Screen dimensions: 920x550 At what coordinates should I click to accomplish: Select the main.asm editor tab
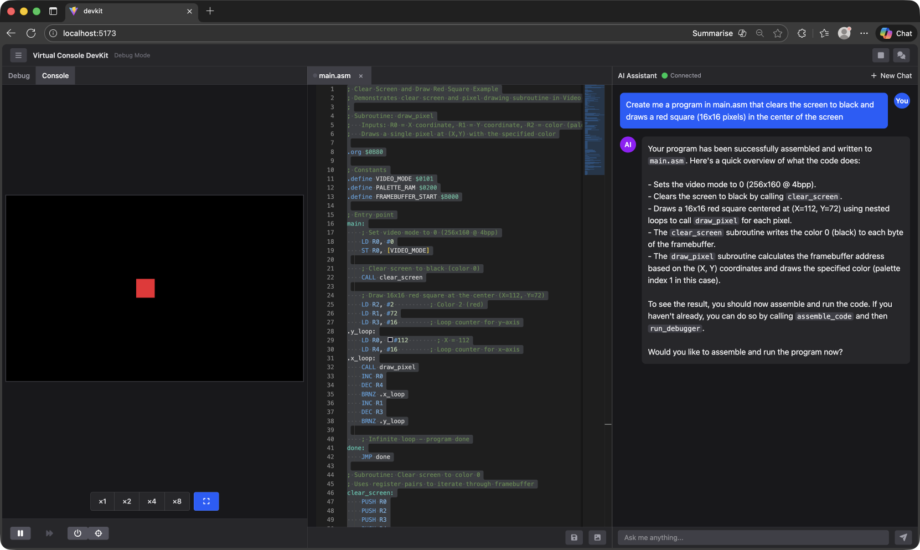pyautogui.click(x=335, y=75)
